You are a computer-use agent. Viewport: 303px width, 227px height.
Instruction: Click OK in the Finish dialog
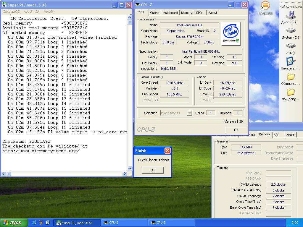point(153,170)
